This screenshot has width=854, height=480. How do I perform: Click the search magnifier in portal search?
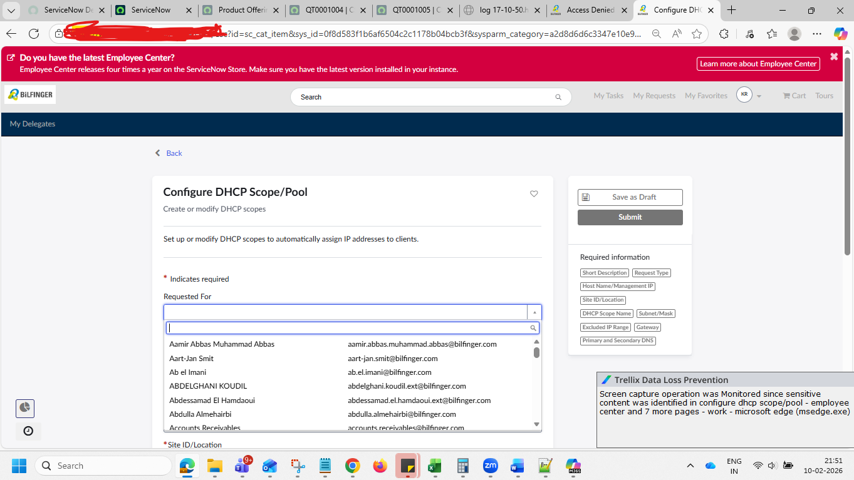point(558,97)
